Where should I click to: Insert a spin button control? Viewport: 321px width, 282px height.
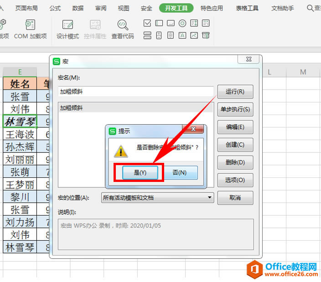tap(159, 35)
